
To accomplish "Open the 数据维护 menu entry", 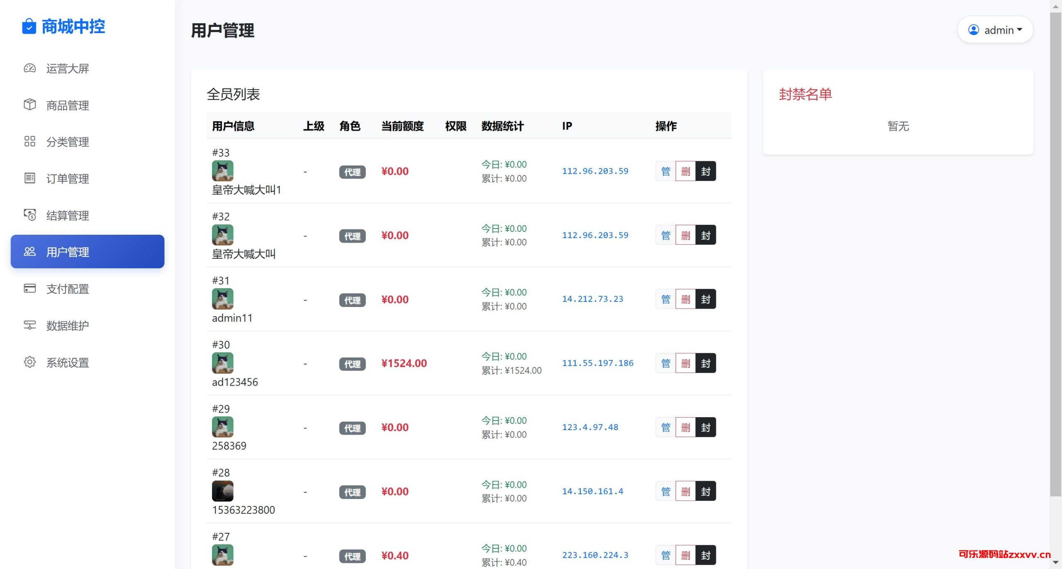I will point(67,326).
